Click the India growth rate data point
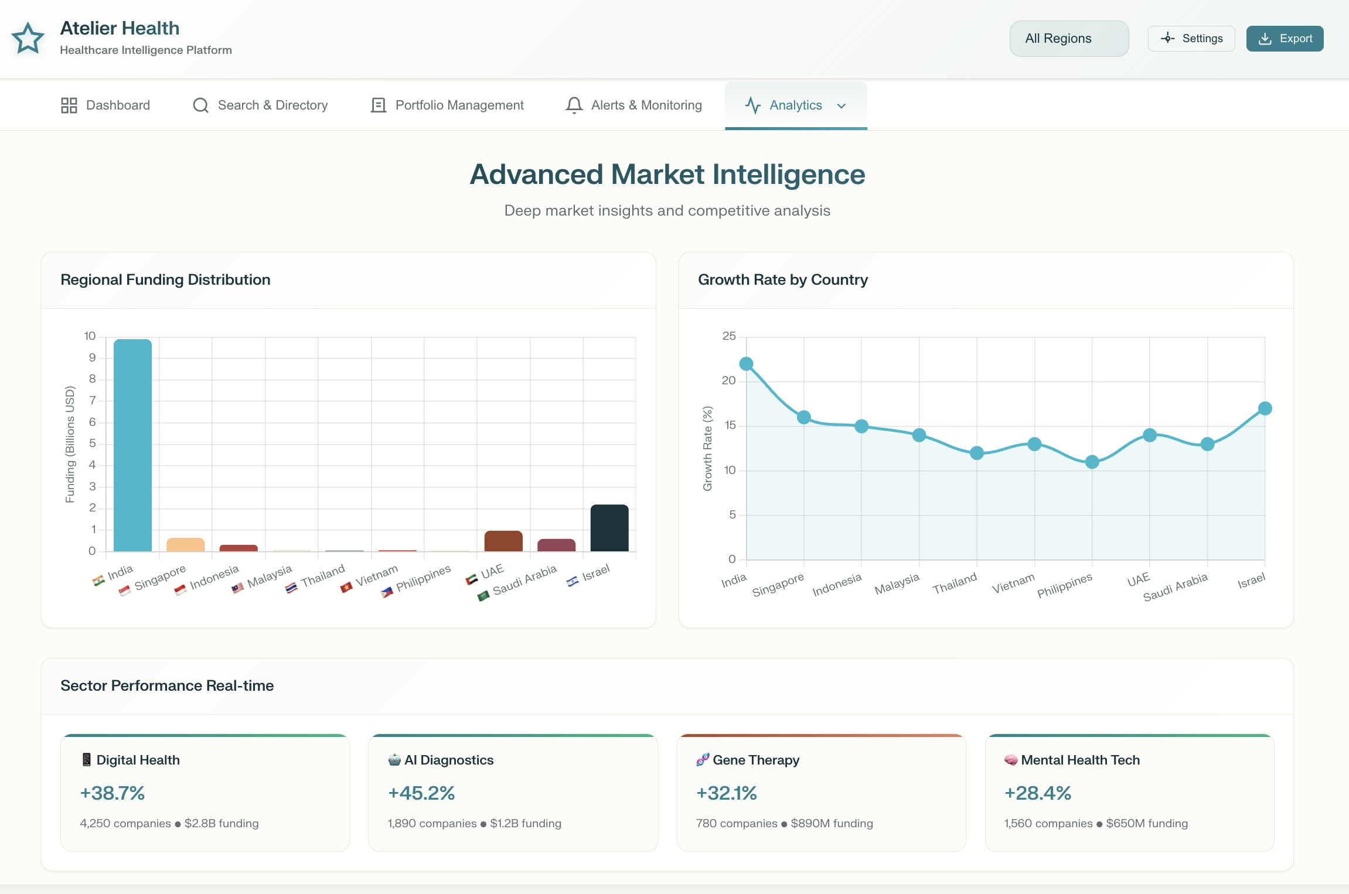This screenshot has width=1349, height=894. pos(746,364)
